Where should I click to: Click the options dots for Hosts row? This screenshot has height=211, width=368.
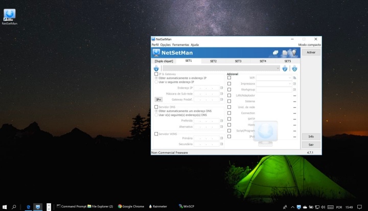pyautogui.click(x=294, y=125)
